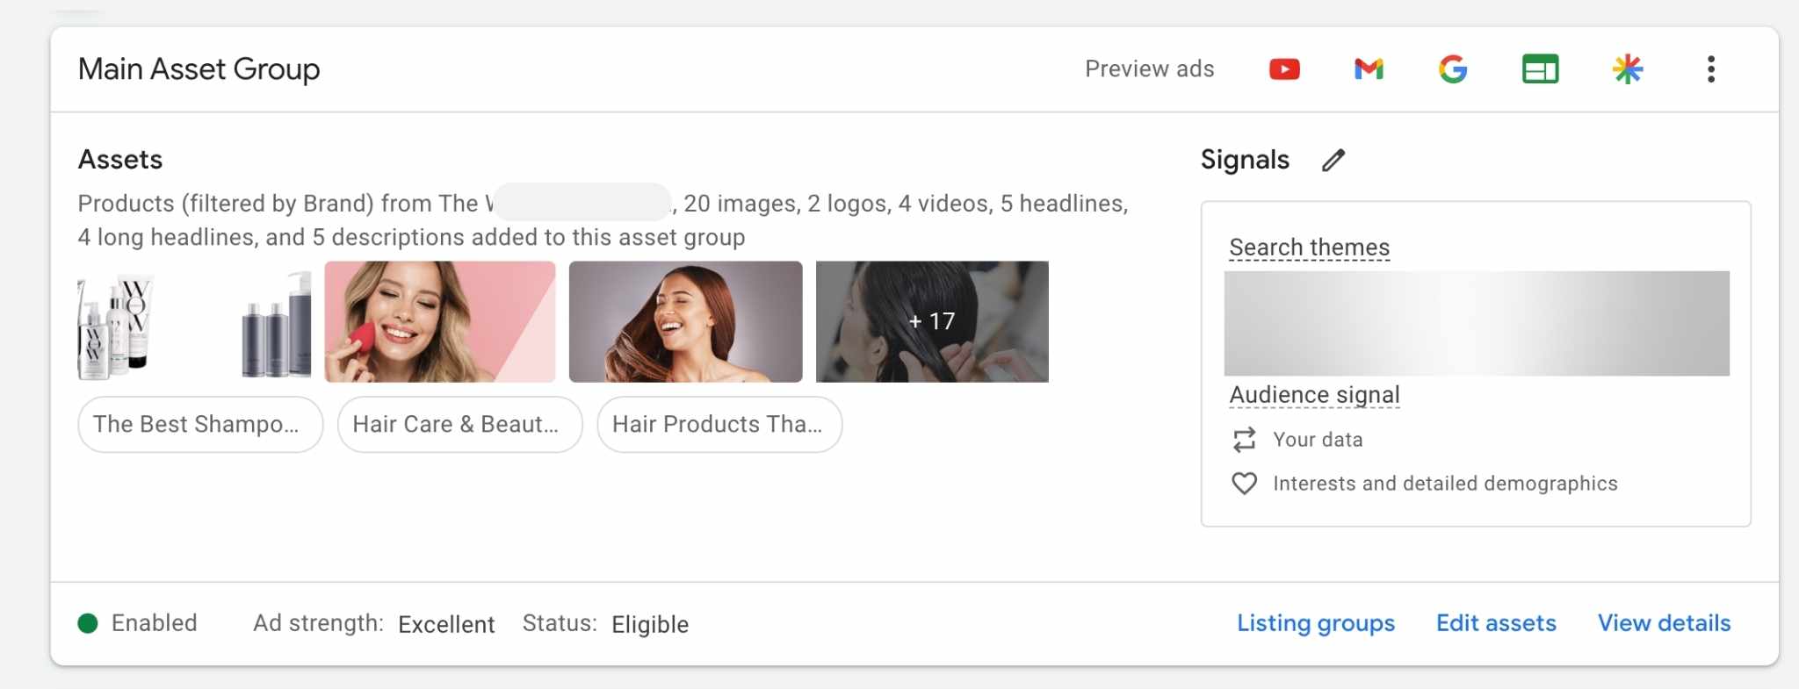This screenshot has height=689, width=1799.
Task: Show the +17 more images
Action: (932, 322)
